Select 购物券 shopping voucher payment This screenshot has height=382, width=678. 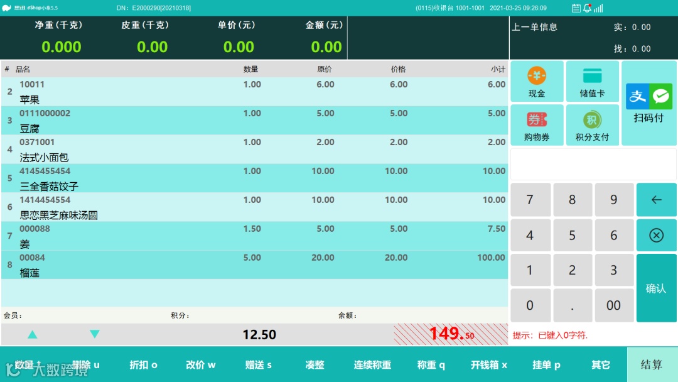pos(537,125)
